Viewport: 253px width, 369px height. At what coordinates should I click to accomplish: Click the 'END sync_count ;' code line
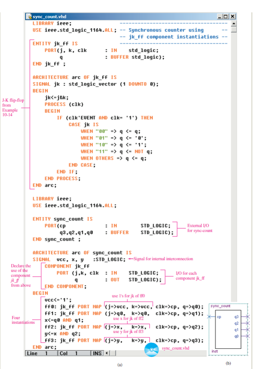point(57,239)
